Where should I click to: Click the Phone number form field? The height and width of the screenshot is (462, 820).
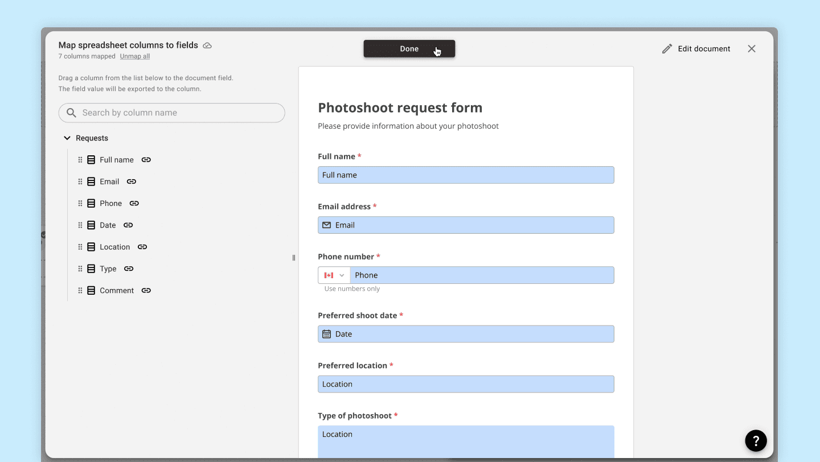point(482,275)
